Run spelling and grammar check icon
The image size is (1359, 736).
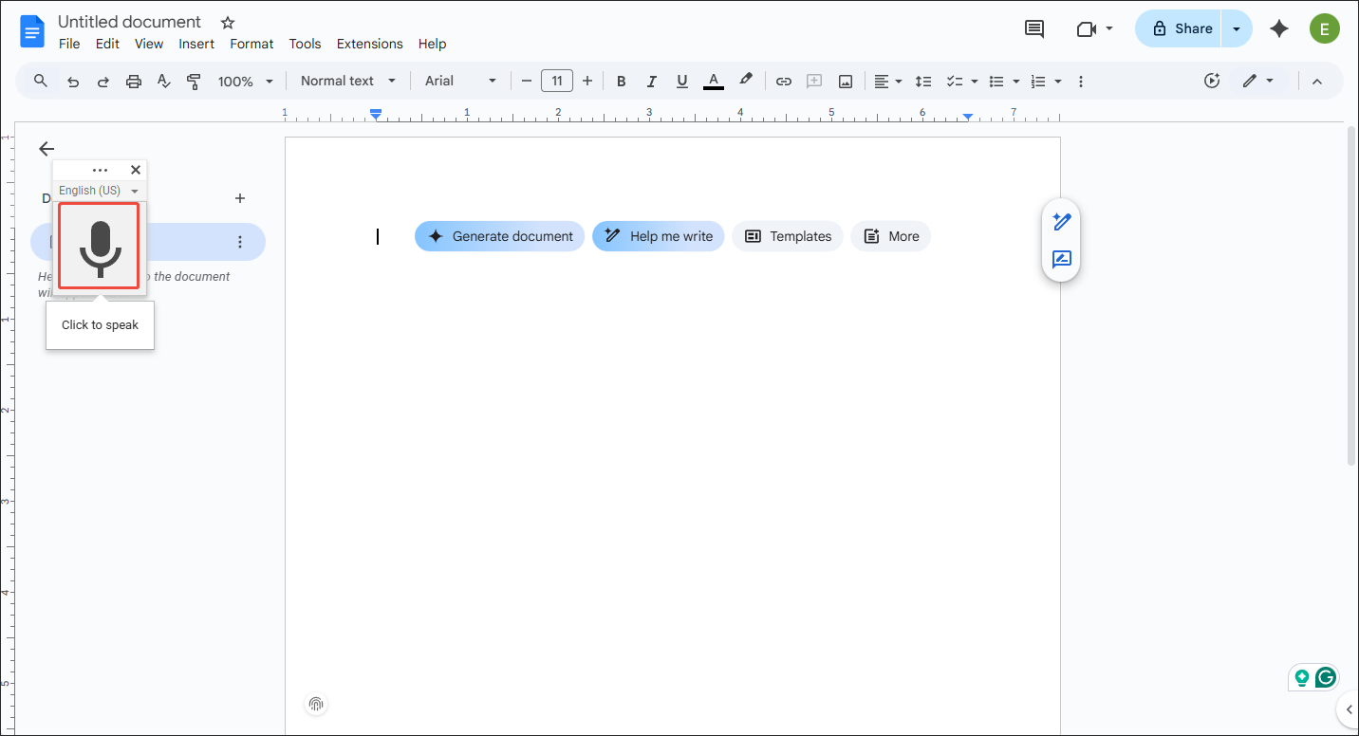163,81
